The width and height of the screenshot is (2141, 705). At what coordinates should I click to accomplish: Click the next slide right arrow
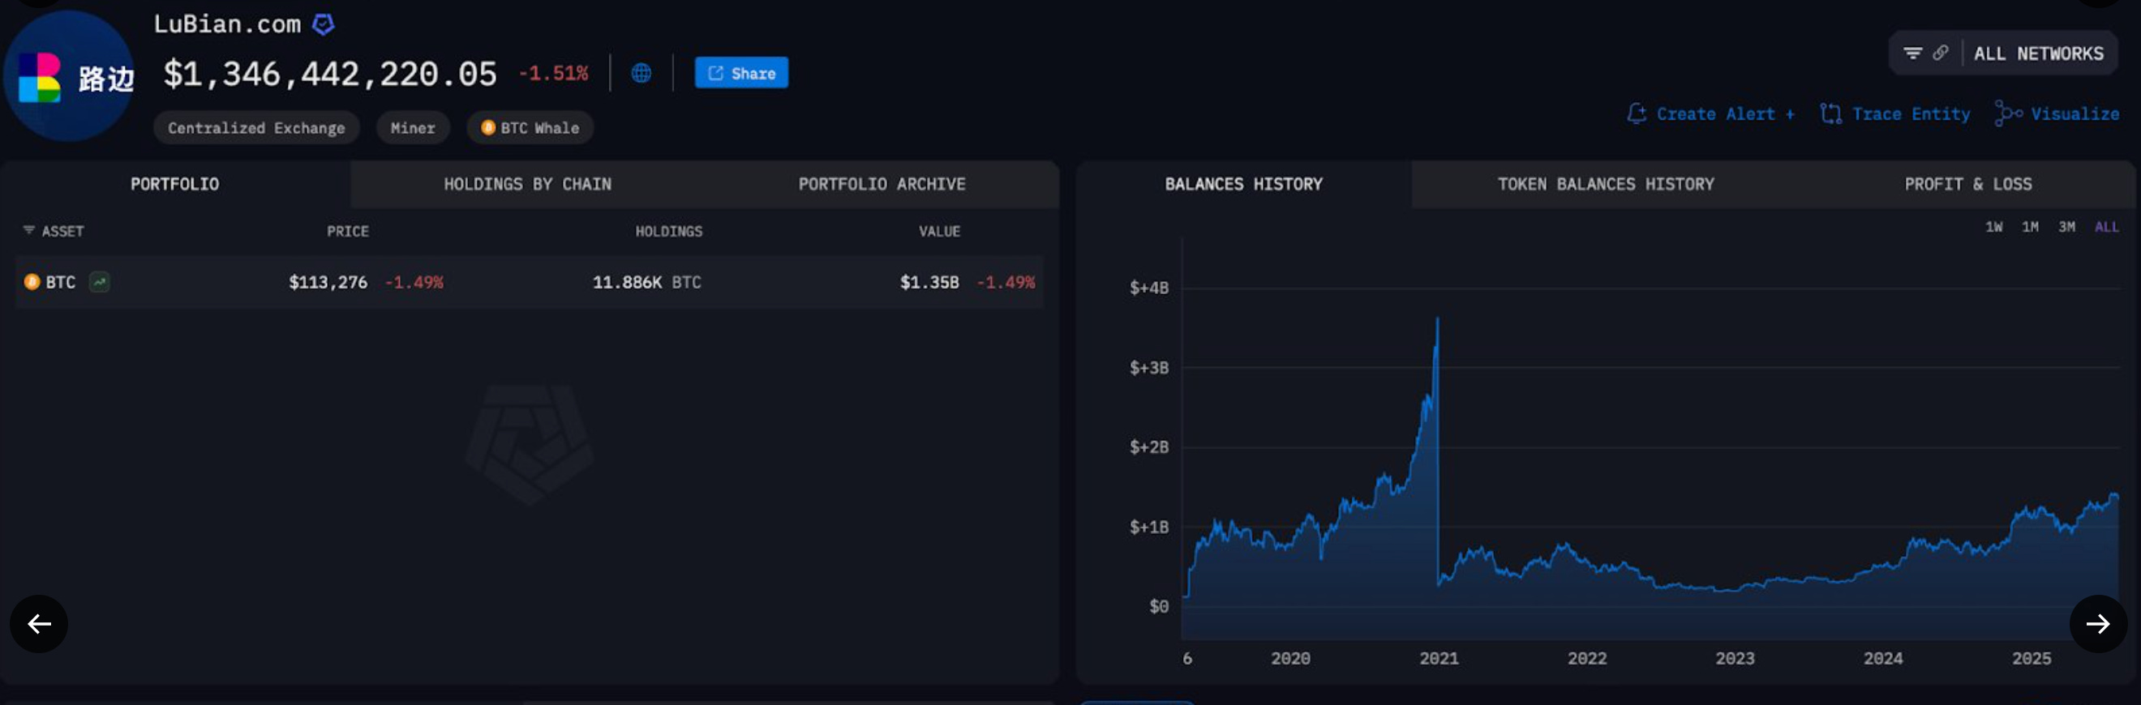pos(2098,624)
